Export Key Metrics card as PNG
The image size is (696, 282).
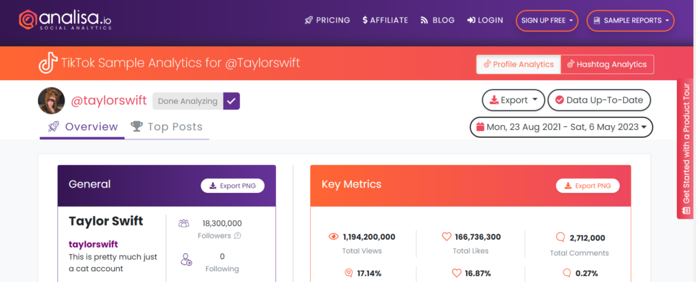[x=588, y=186]
